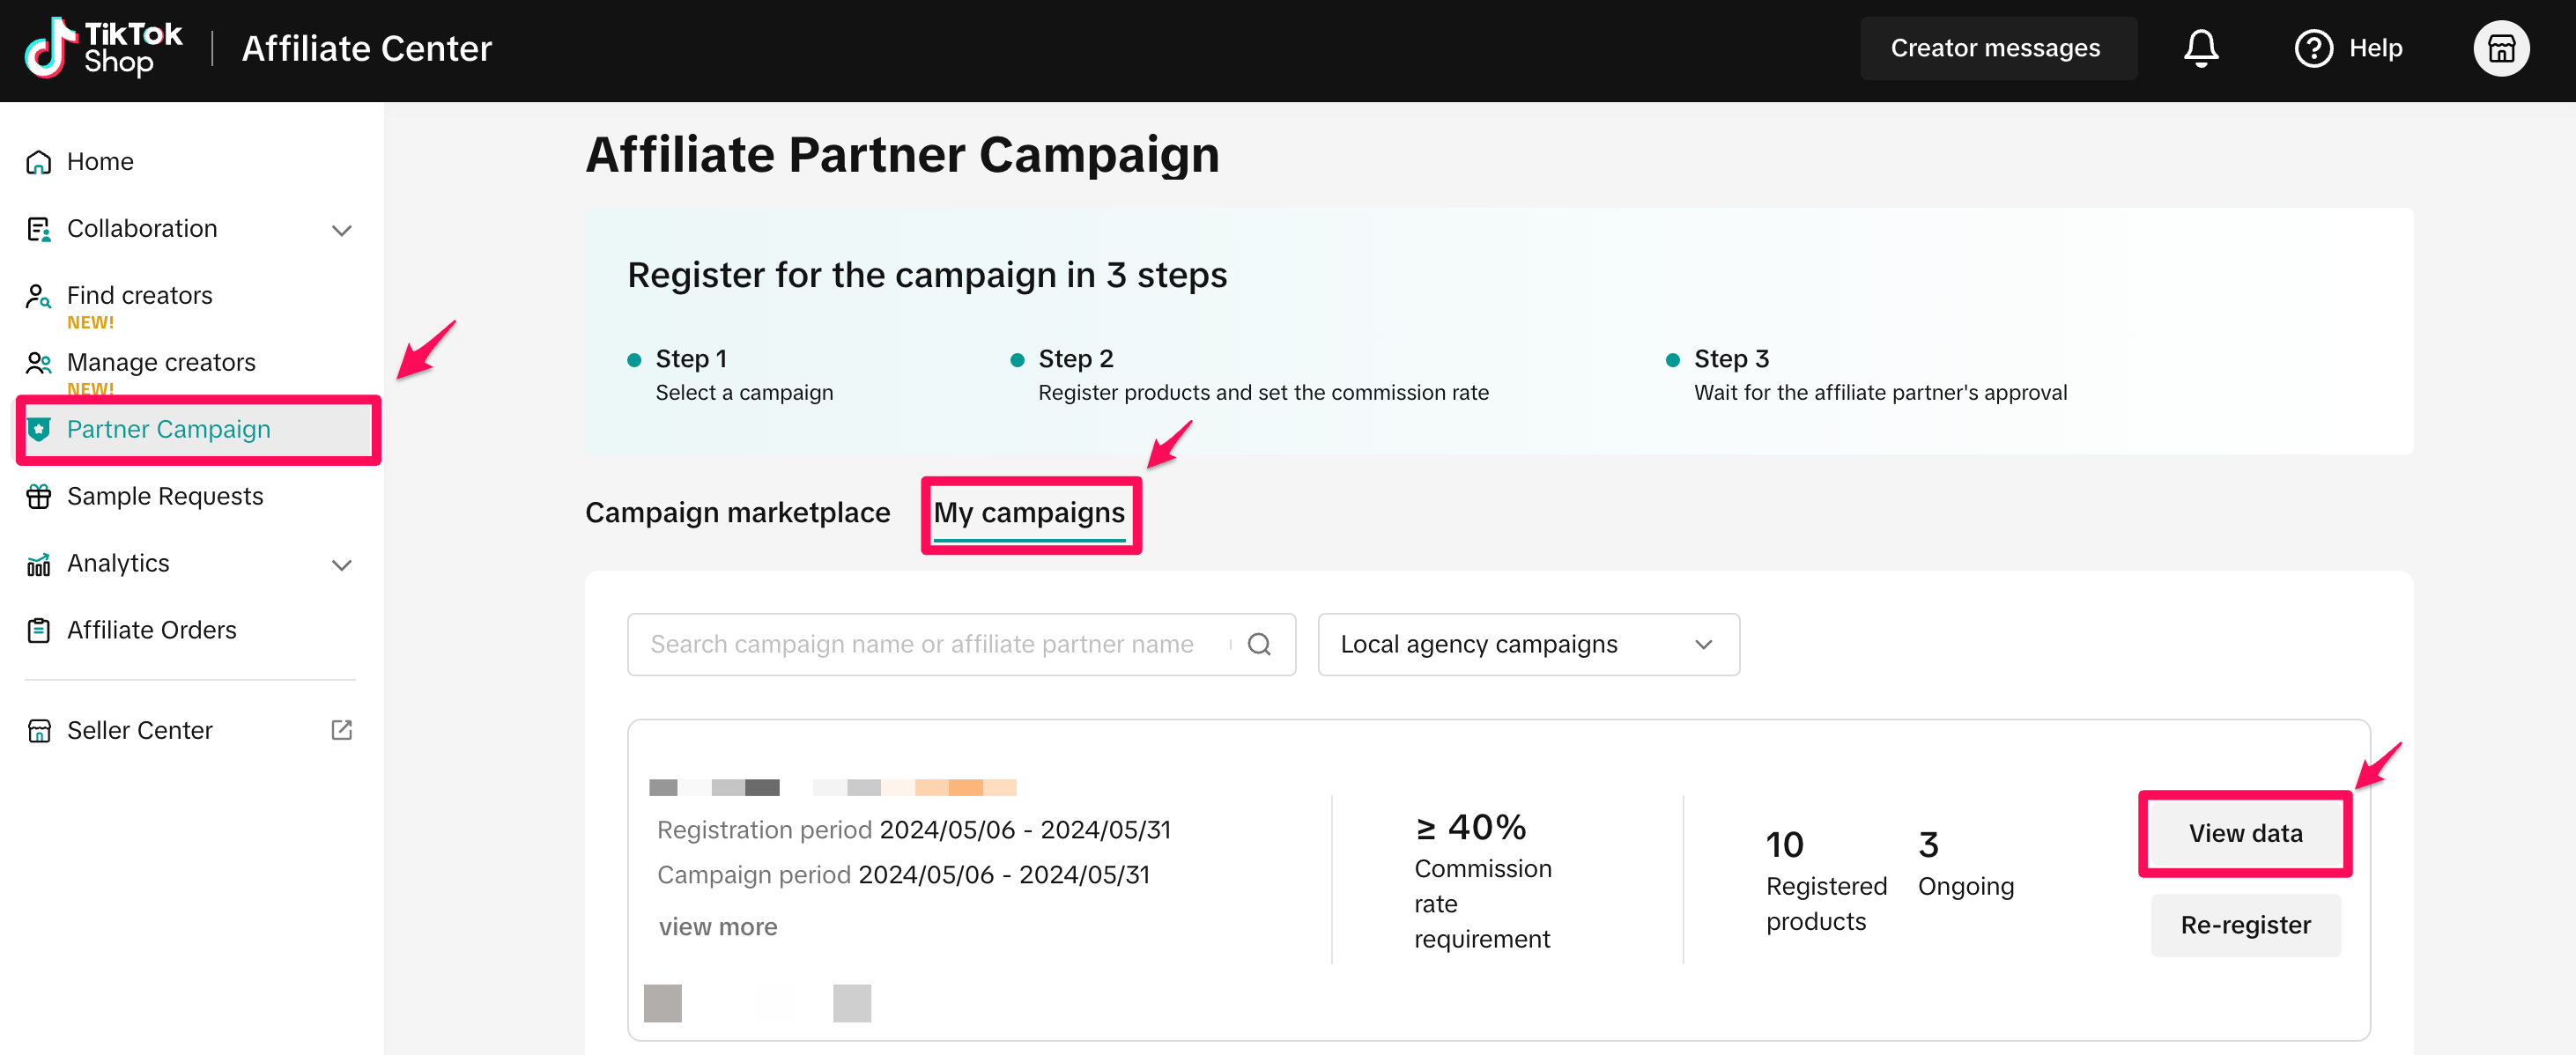
Task: Select the My campaigns tab
Action: point(1029,512)
